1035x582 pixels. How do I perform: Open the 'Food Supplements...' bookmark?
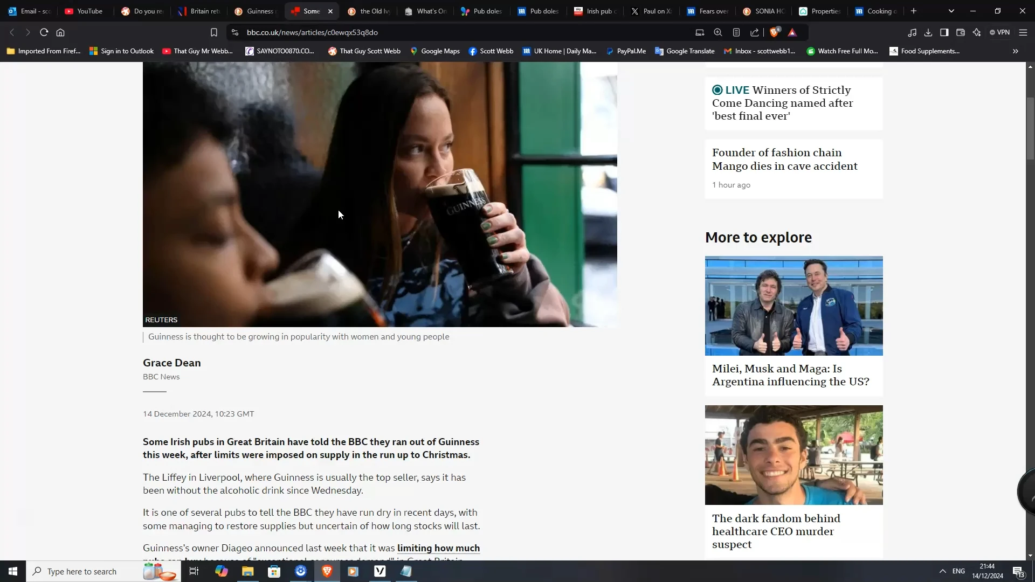coord(924,51)
